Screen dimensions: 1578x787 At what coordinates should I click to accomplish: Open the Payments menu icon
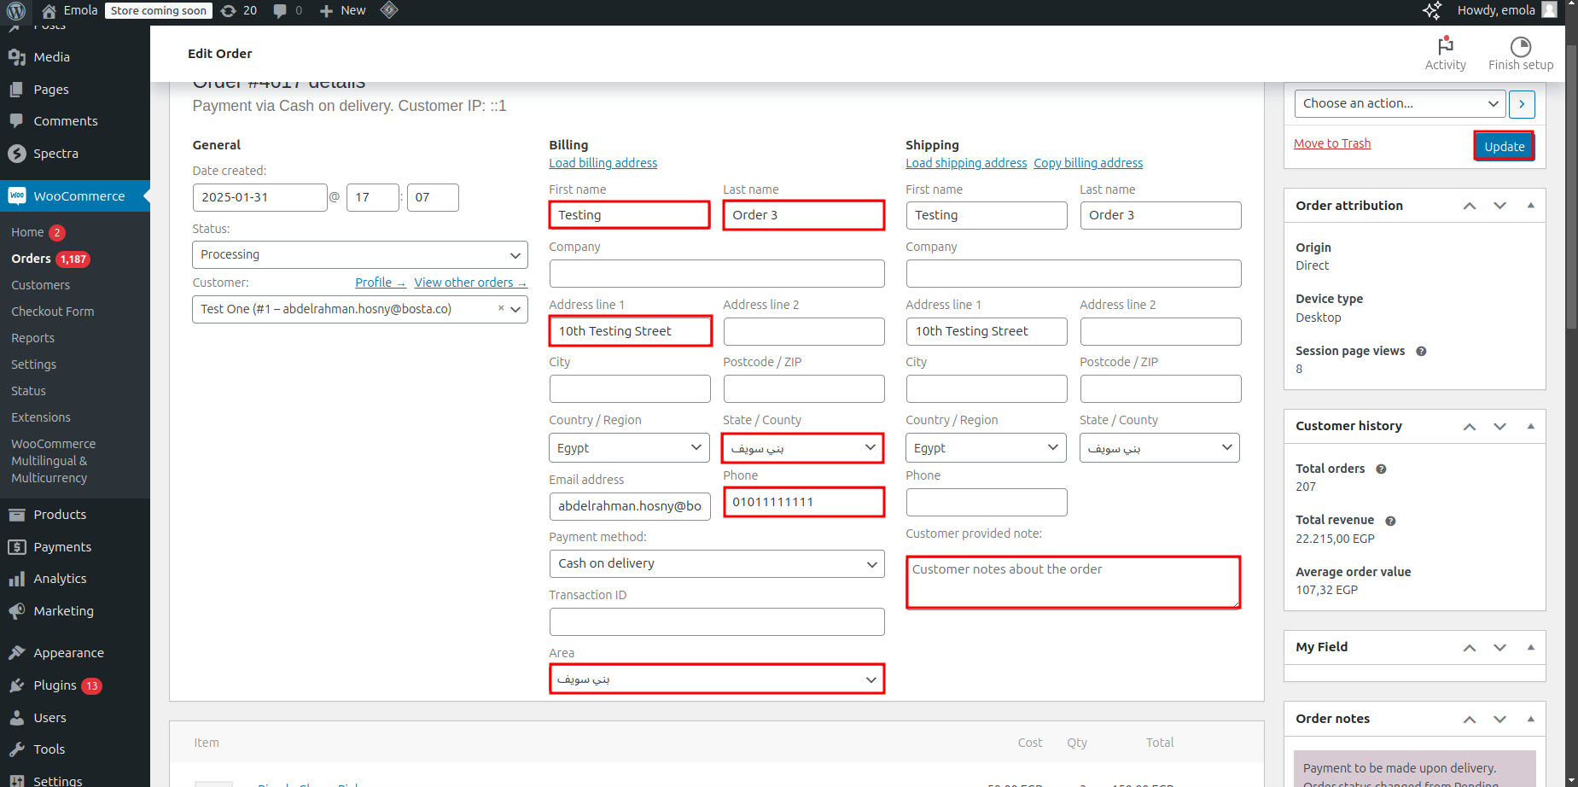coord(16,547)
